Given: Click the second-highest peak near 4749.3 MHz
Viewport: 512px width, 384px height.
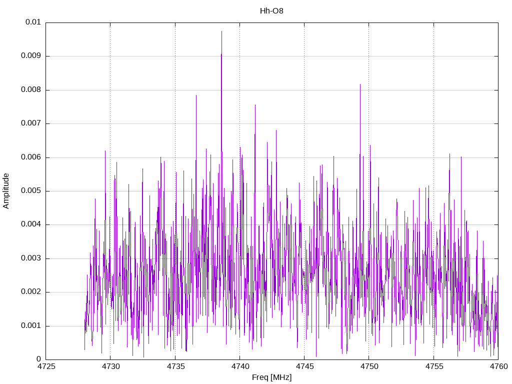Looking at the screenshot, I should click(x=360, y=85).
